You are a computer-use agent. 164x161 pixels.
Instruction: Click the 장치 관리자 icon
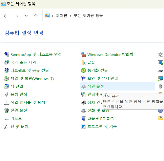84,102
